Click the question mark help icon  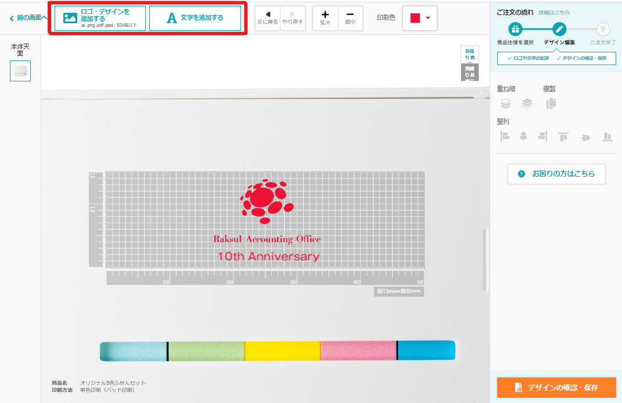pyautogui.click(x=522, y=174)
